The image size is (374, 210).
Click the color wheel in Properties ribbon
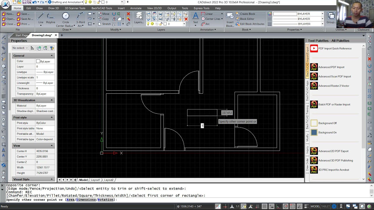(270, 14)
